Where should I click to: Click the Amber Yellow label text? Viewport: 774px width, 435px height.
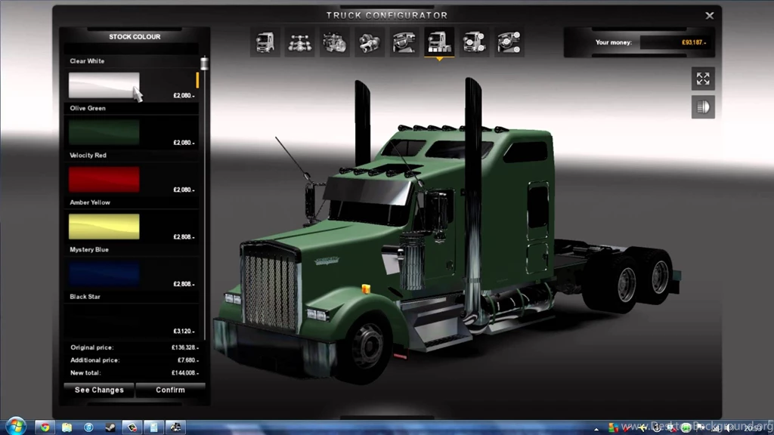click(x=90, y=202)
